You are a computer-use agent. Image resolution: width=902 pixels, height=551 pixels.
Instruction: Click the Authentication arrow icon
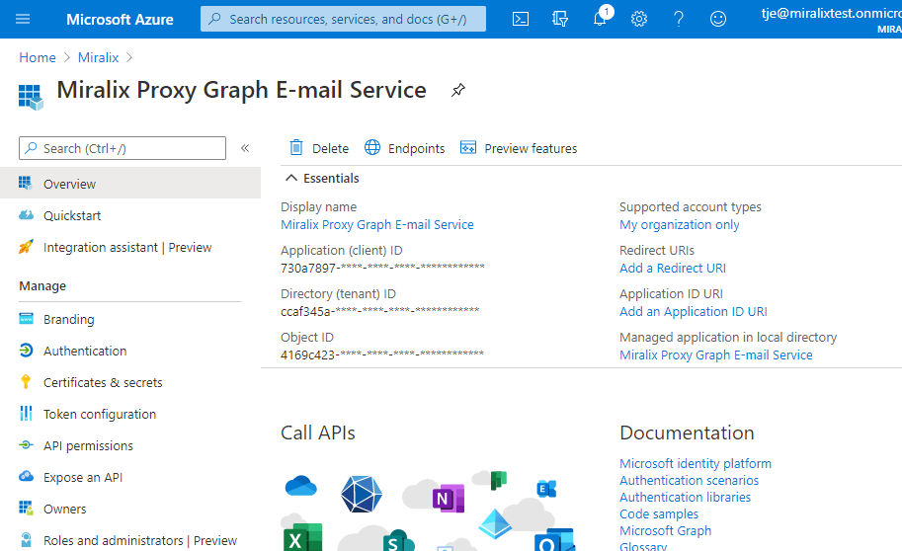(x=26, y=351)
